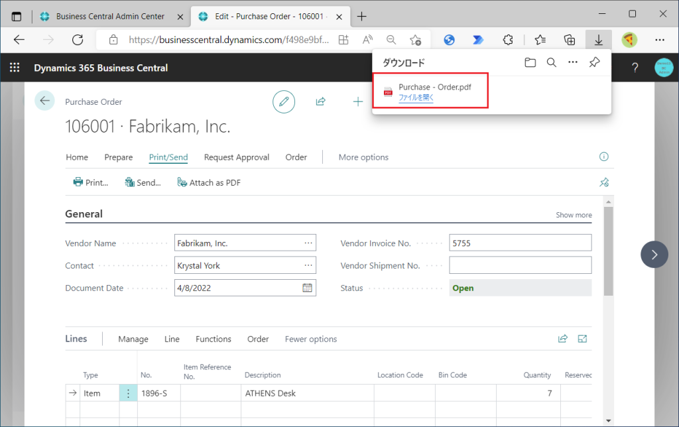The height and width of the screenshot is (427, 679).
Task: Click the empty Vendor Shipment No. field
Action: click(520, 265)
